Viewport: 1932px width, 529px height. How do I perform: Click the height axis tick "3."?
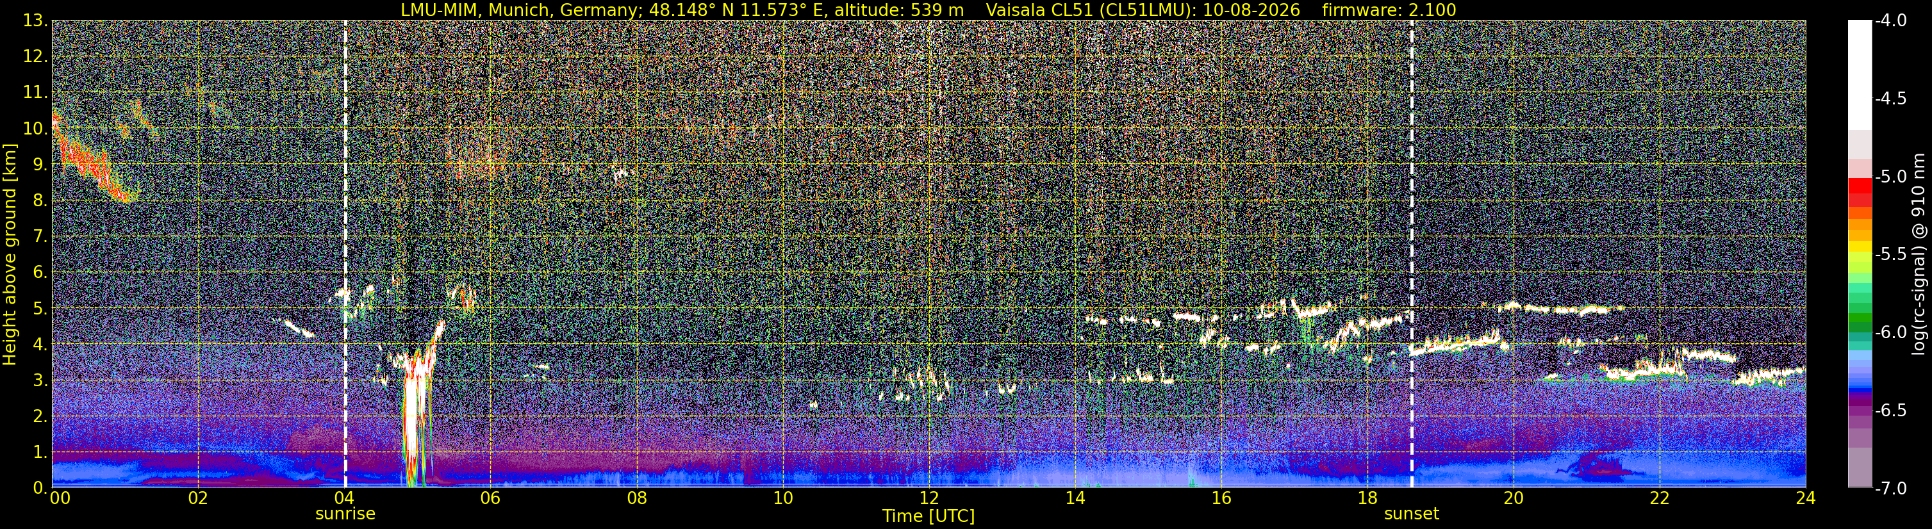click(40, 380)
